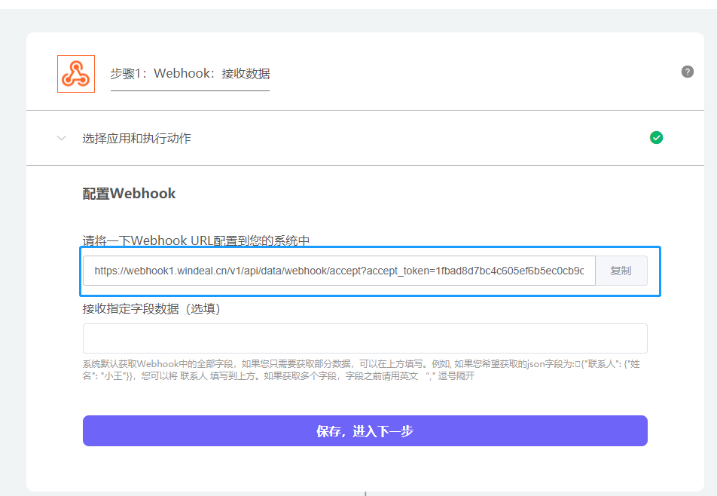Click the 选择应用和执行动作 section heading
717x496 pixels.
(137, 138)
